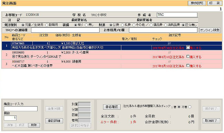The height and width of the screenshot is (133, 224).
Task: Click the 印刷 print button
Action: click(214, 3)
